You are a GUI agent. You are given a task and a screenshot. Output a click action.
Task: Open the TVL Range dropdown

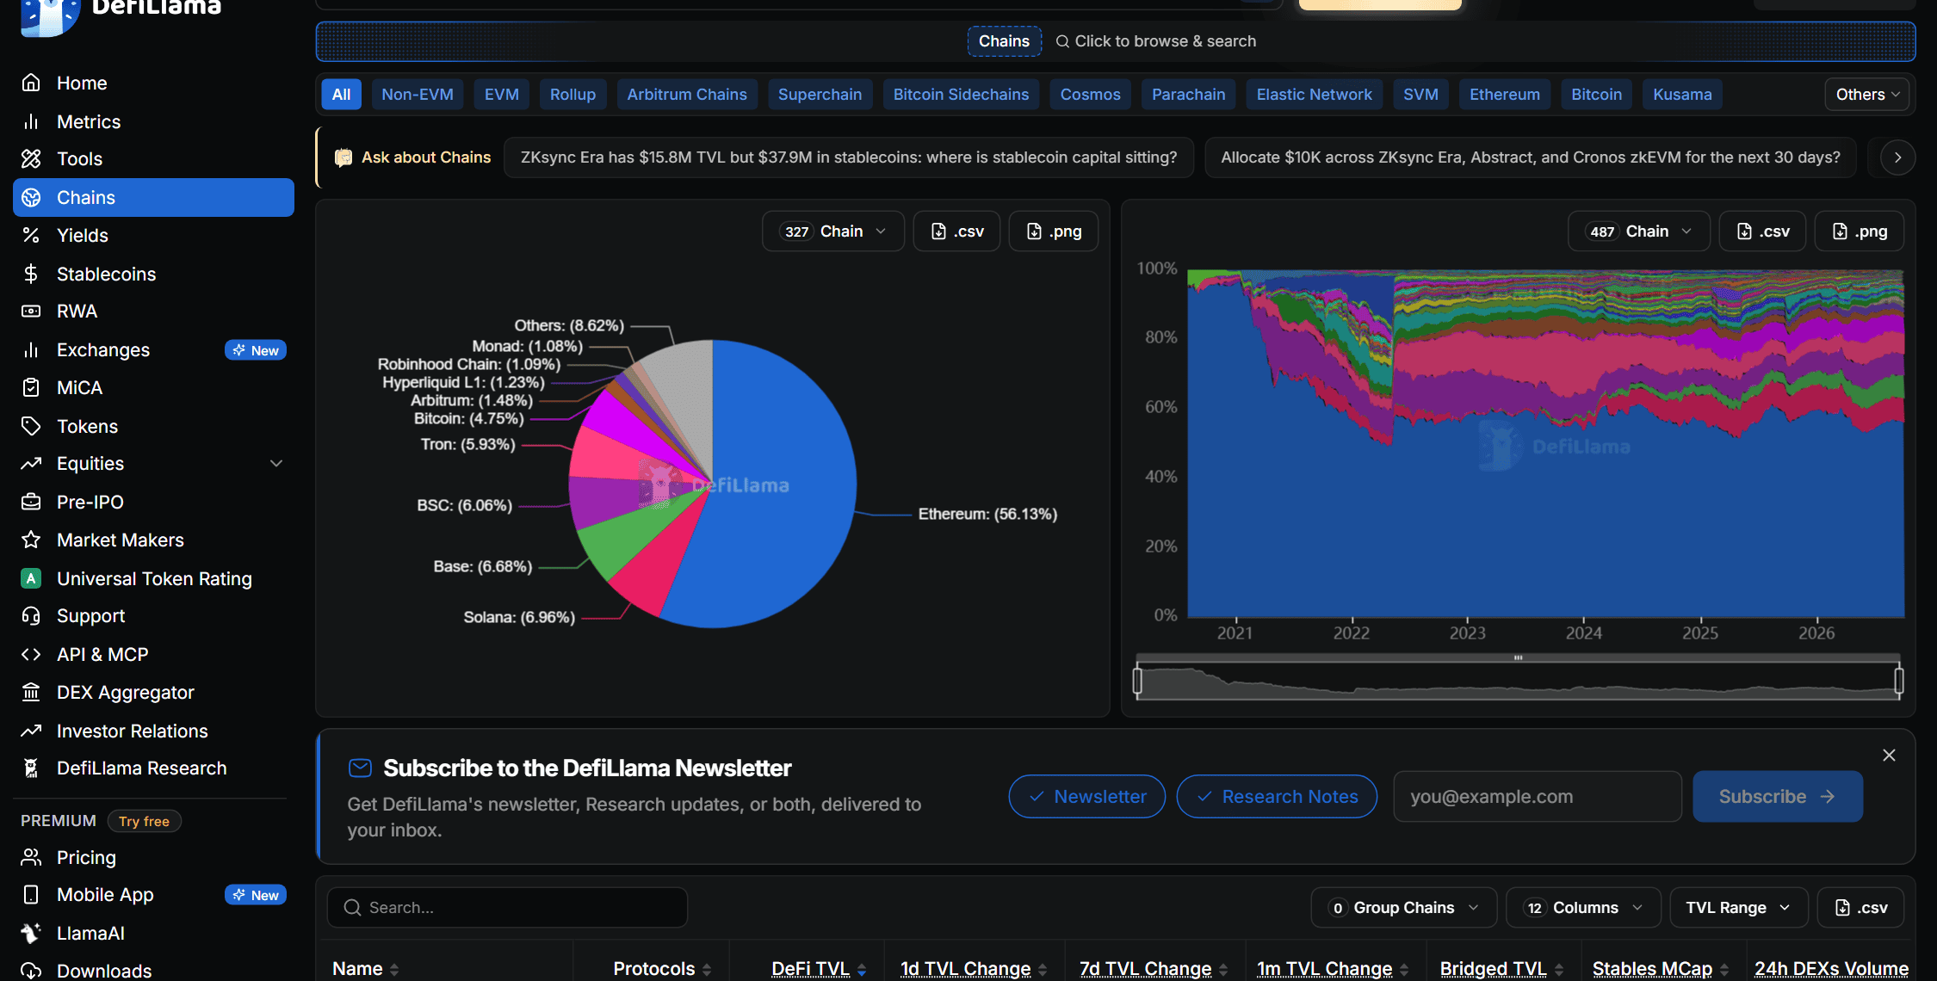tap(1738, 907)
